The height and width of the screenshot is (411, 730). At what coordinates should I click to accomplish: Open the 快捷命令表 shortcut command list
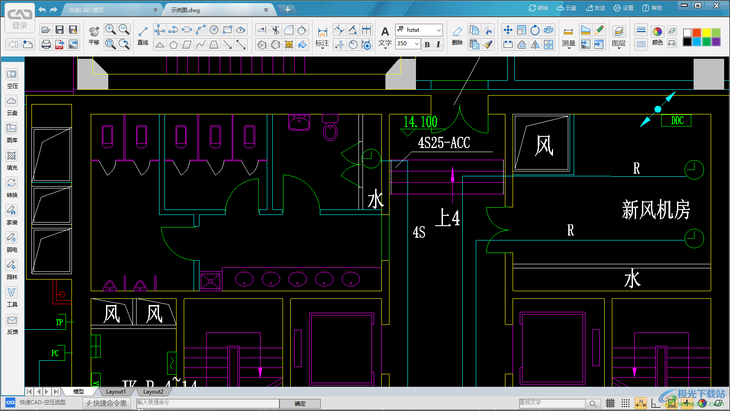point(107,403)
